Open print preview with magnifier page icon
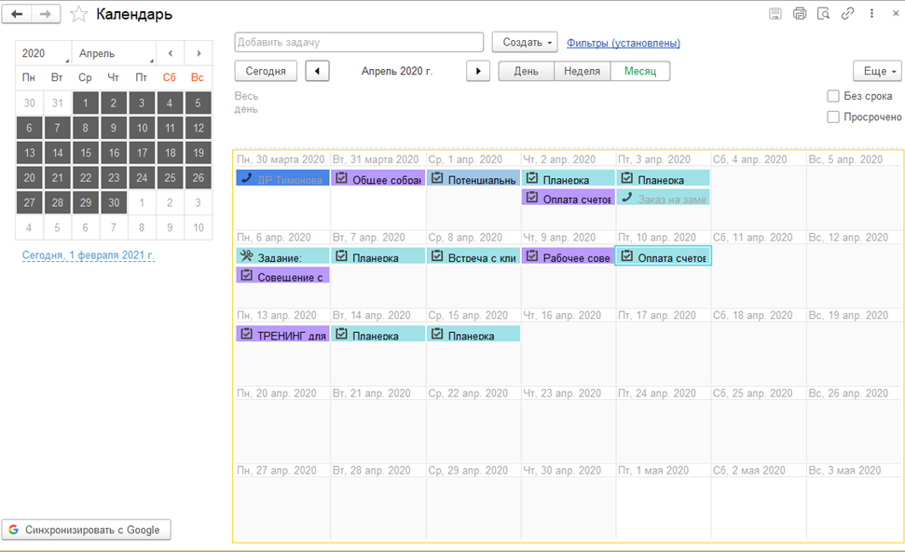Image resolution: width=905 pixels, height=552 pixels. coord(823,14)
